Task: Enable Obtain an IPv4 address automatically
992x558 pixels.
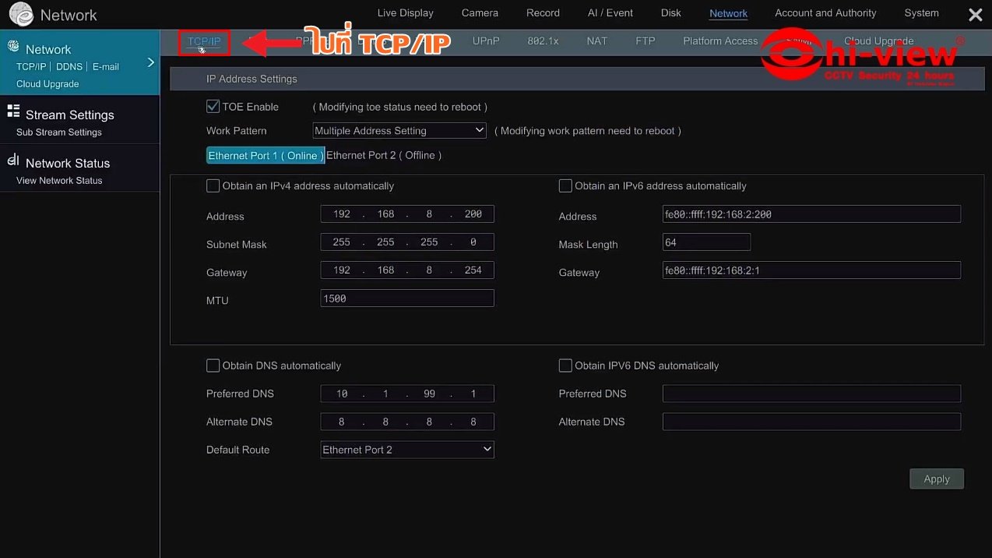Action: 213,186
